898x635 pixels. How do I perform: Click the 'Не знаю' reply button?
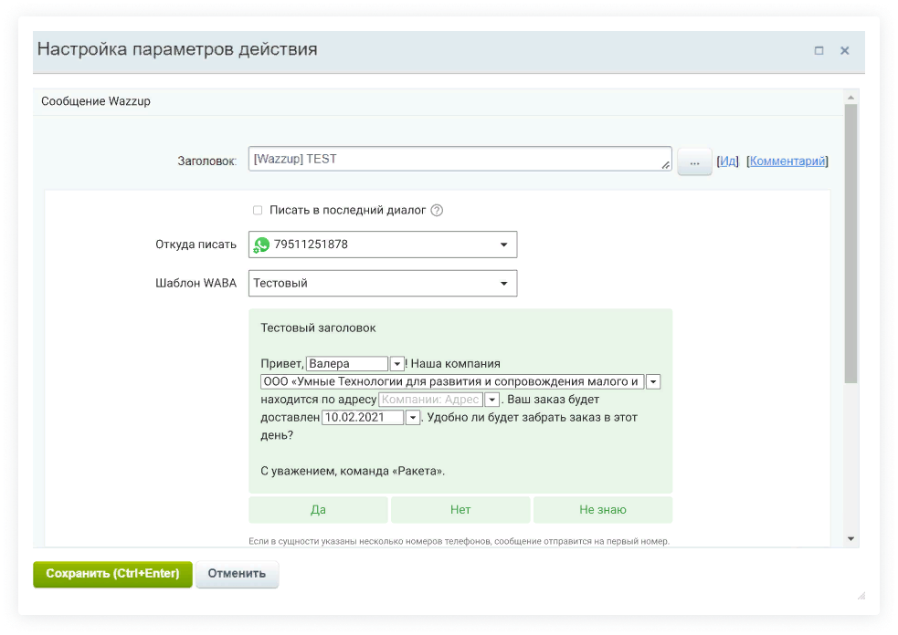(602, 510)
